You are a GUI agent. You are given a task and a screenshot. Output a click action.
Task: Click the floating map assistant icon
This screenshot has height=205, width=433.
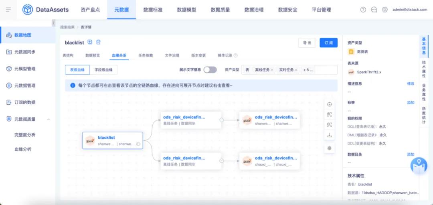tap(419, 165)
